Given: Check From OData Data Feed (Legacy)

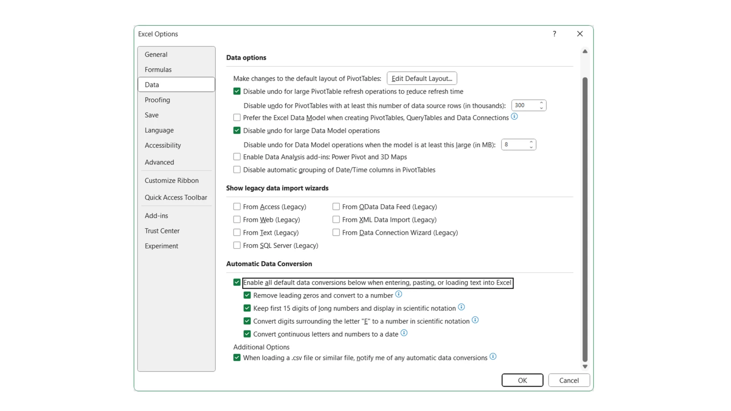Looking at the screenshot, I should (x=336, y=207).
